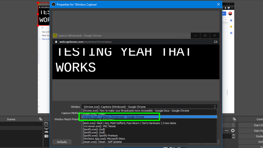The height and width of the screenshot is (148, 263).
Task: Select the Game Capture controller icon
Action: (46, 132)
